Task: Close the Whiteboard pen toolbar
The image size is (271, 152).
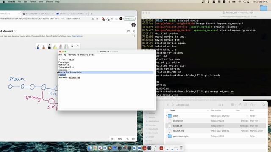Action: click(x=77, y=46)
